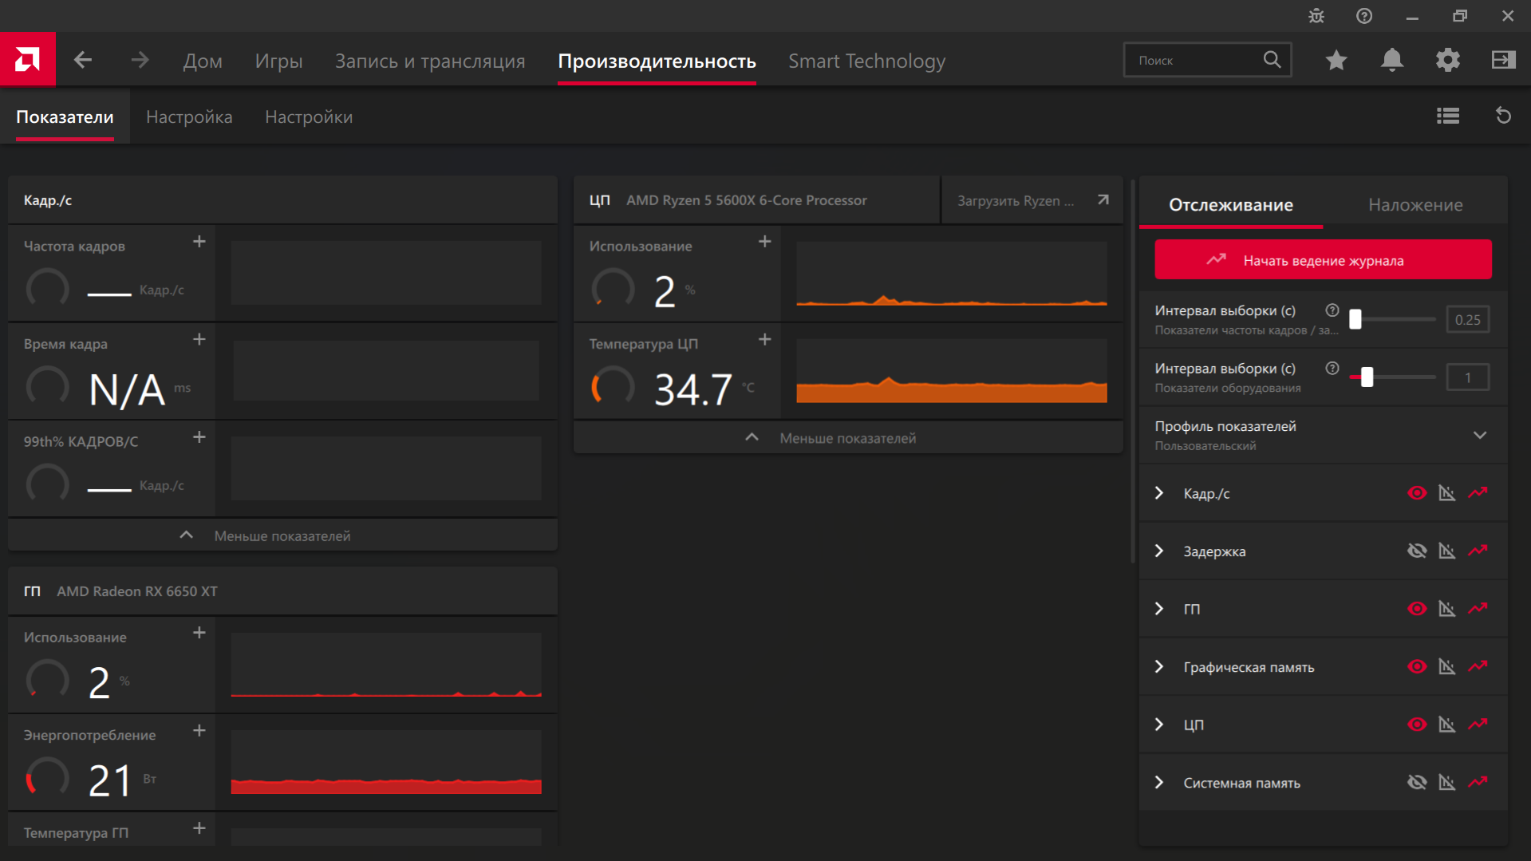This screenshot has height=861, width=1531.
Task: Toggle visibility eye for Графическая память
Action: pos(1416,667)
